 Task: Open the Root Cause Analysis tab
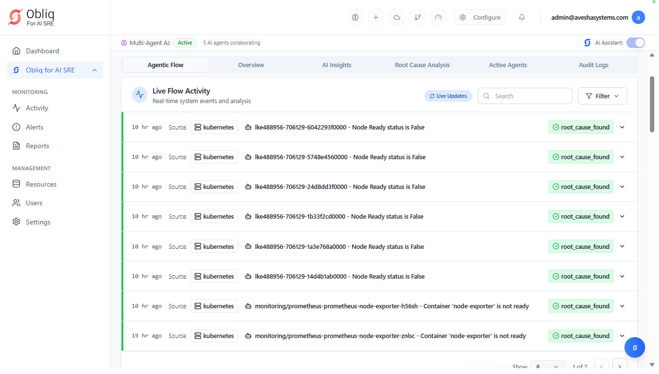(422, 65)
